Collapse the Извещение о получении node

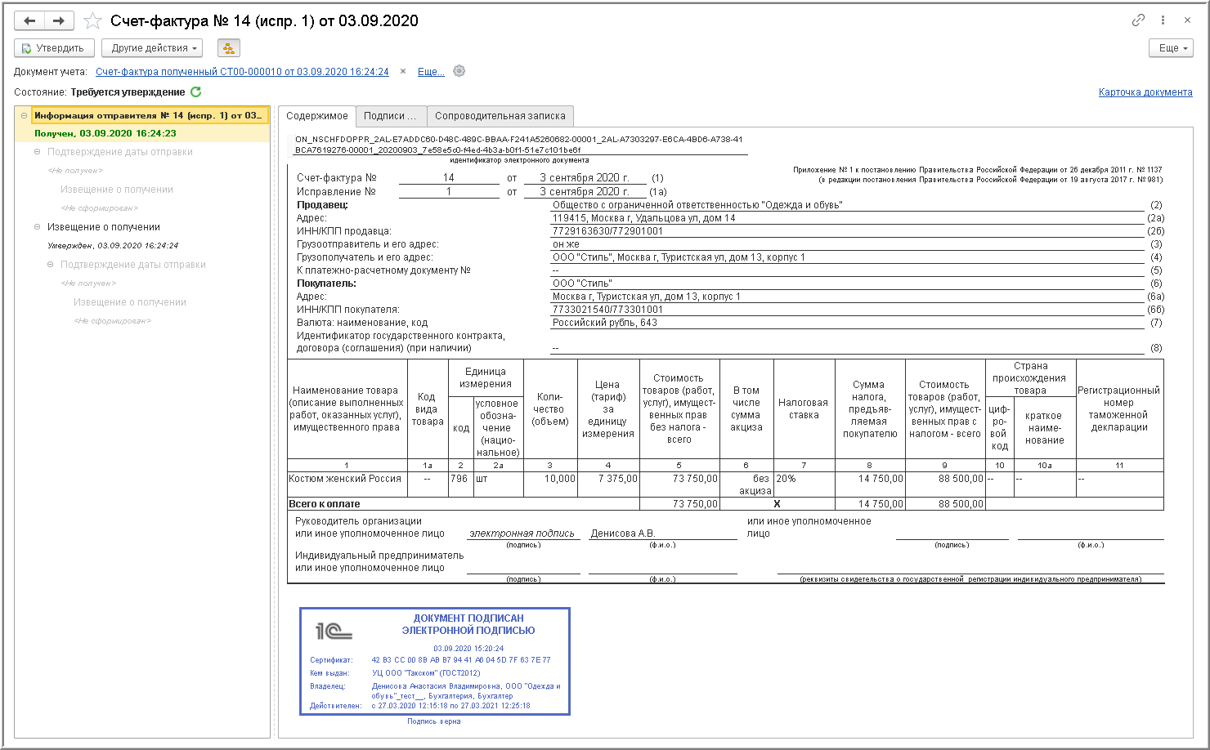click(x=37, y=227)
